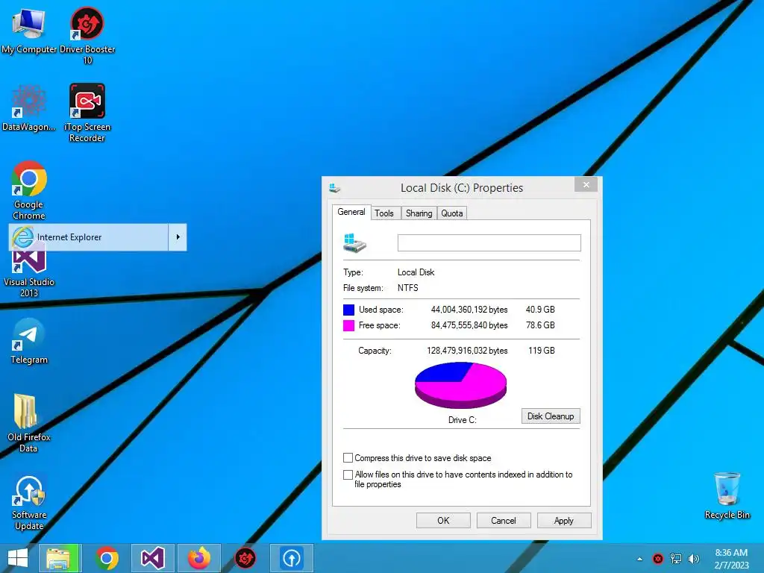The image size is (764, 573).
Task: Click the Windows Start button
Action: coord(18,558)
